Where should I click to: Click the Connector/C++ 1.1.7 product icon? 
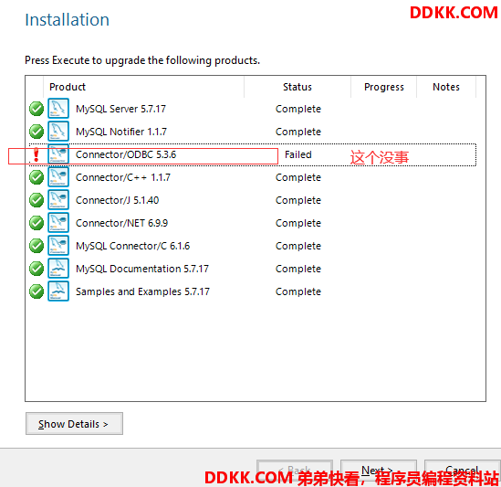click(58, 177)
